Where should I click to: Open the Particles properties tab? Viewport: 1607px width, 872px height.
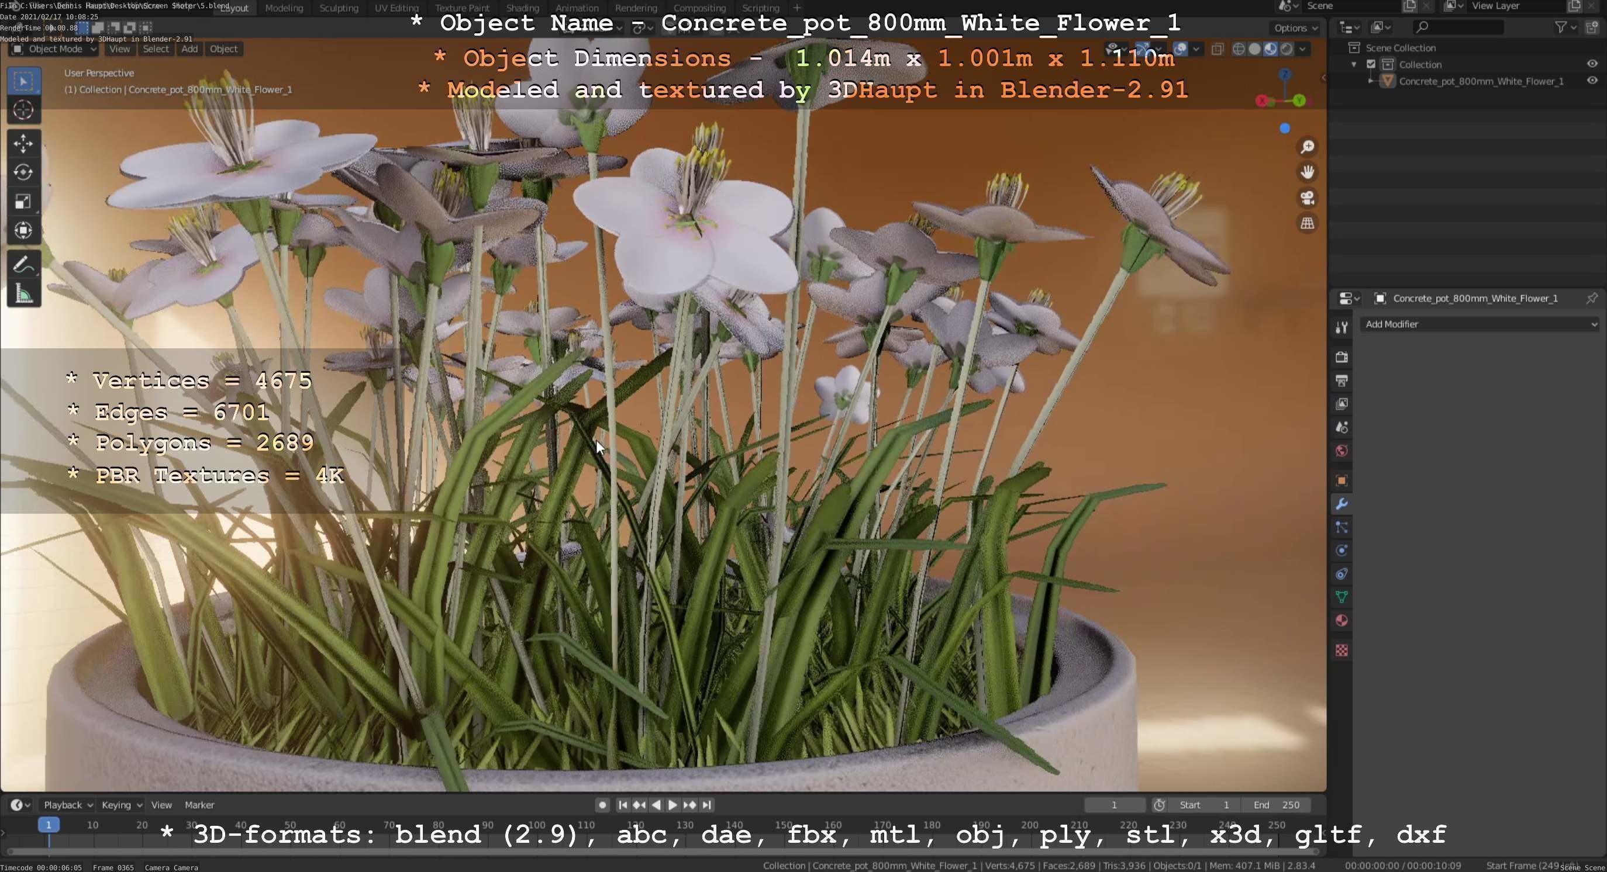(1342, 527)
